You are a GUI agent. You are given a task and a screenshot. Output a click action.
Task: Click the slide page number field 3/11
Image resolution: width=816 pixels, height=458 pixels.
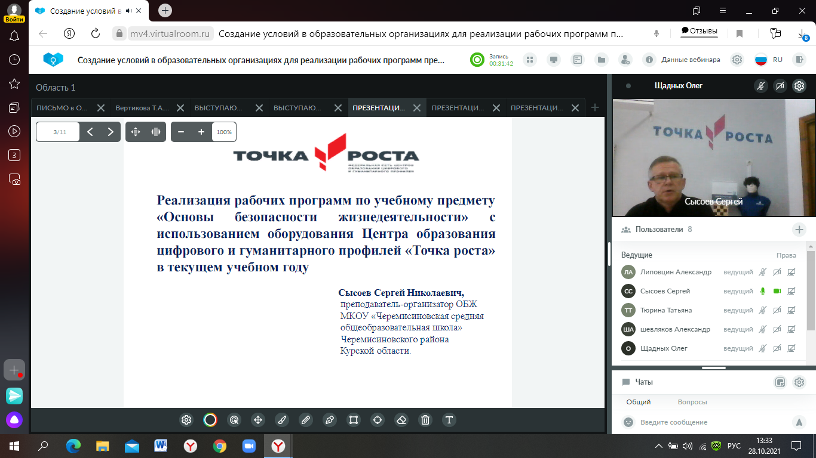[58, 132]
